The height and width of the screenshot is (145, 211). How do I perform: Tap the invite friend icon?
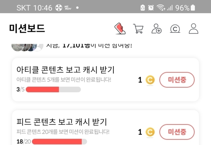coord(156,29)
